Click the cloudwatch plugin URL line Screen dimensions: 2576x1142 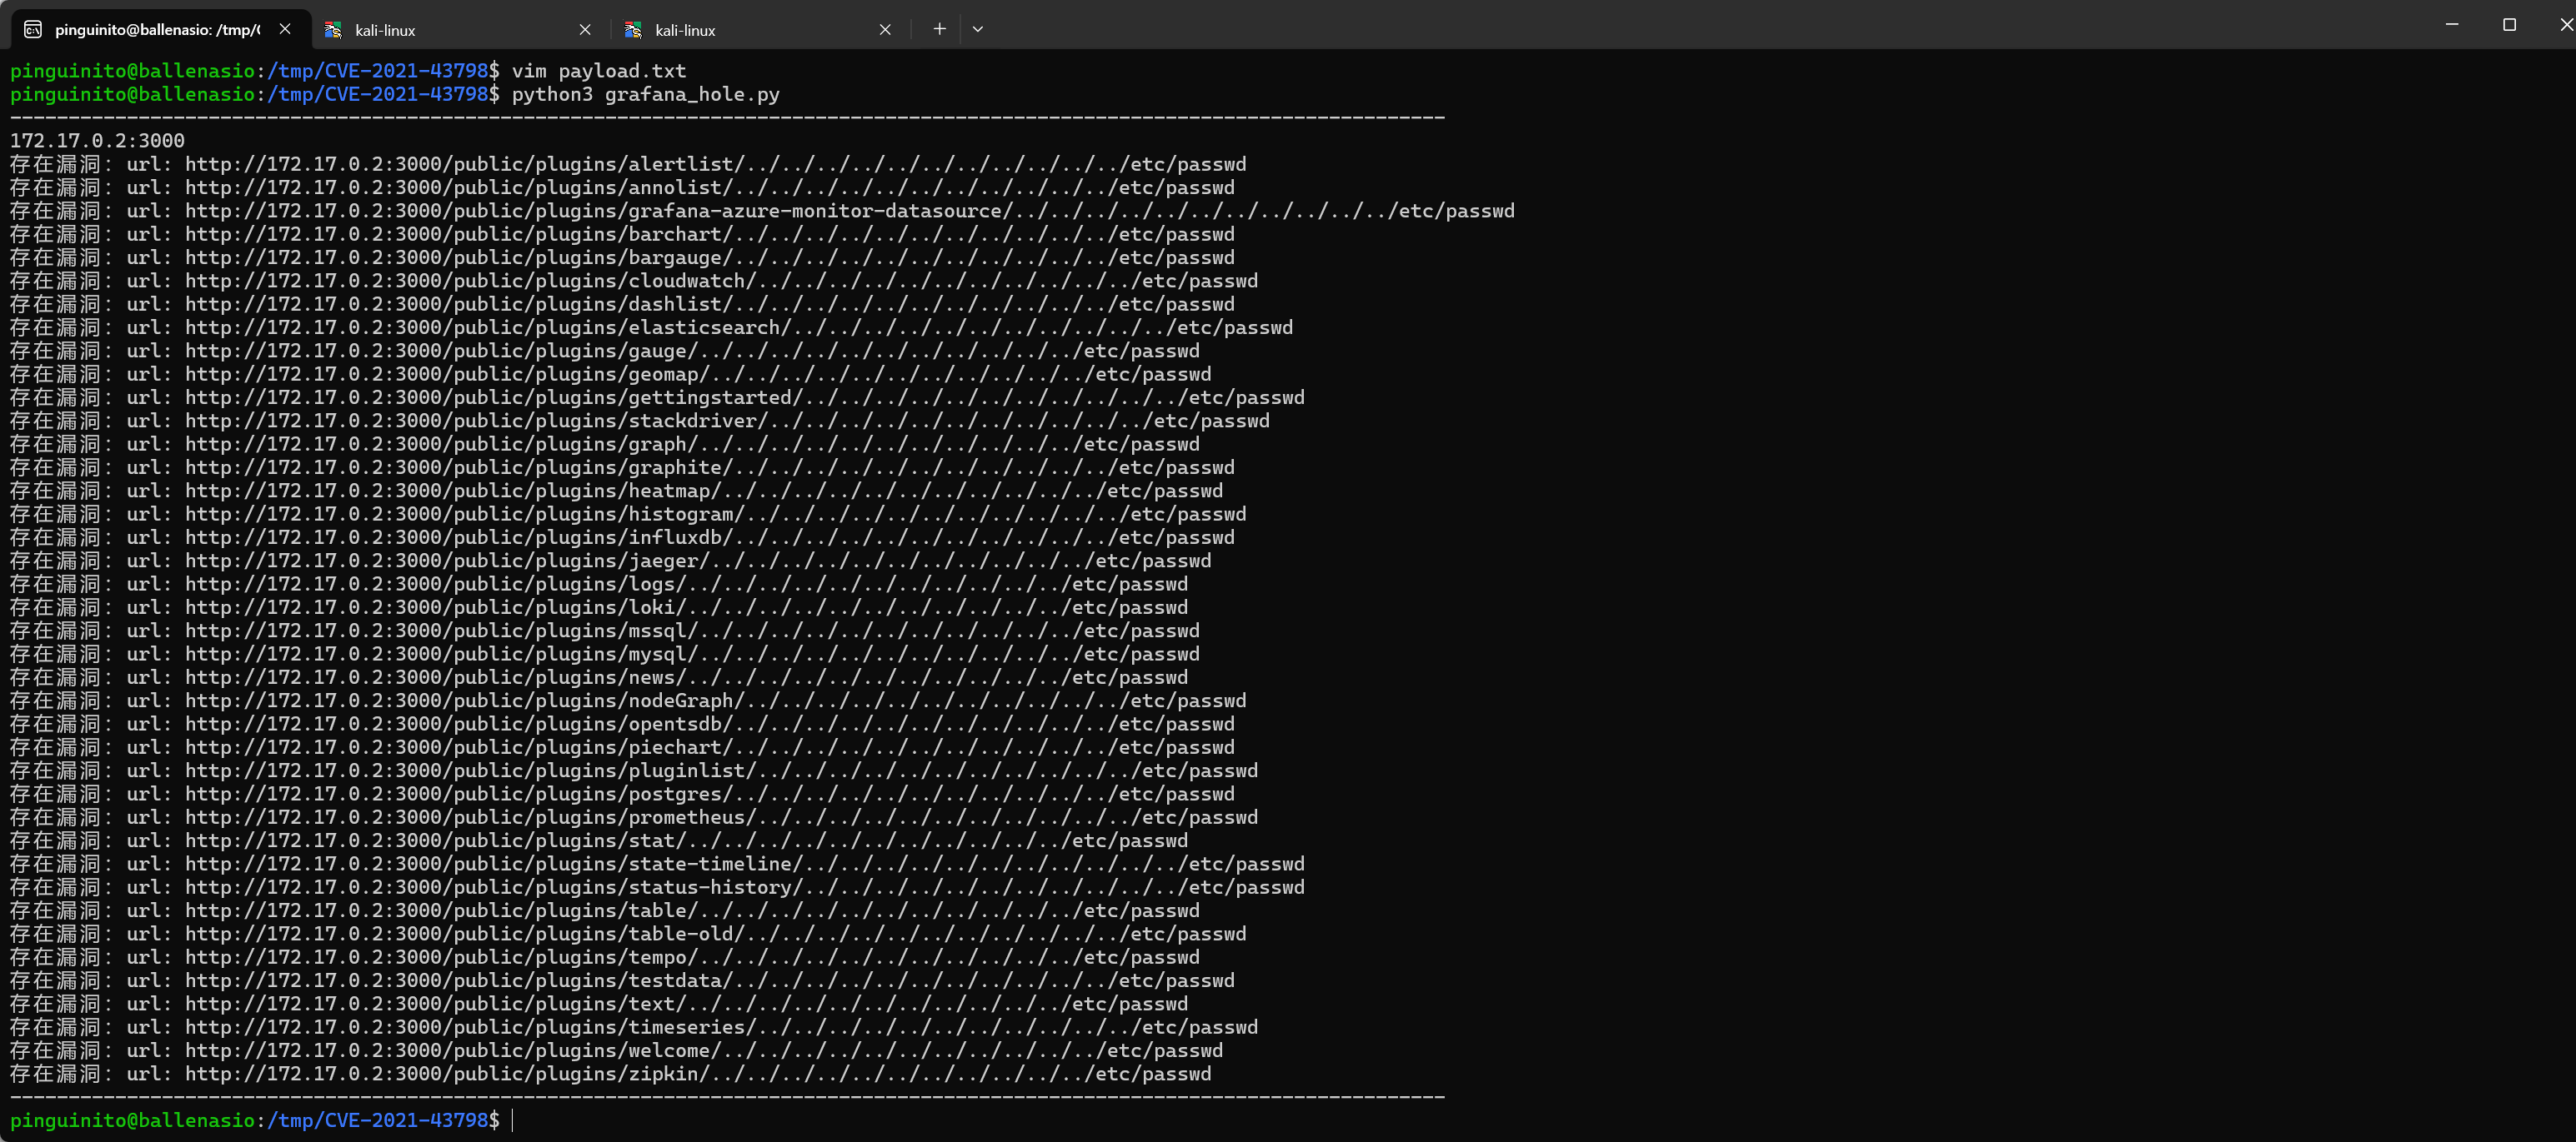point(634,281)
